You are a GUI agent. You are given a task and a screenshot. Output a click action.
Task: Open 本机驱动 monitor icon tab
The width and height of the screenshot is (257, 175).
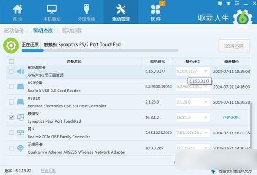tap(52, 9)
